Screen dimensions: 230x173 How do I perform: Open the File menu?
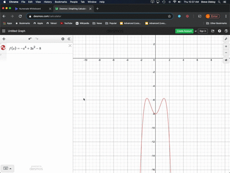(23, 2)
